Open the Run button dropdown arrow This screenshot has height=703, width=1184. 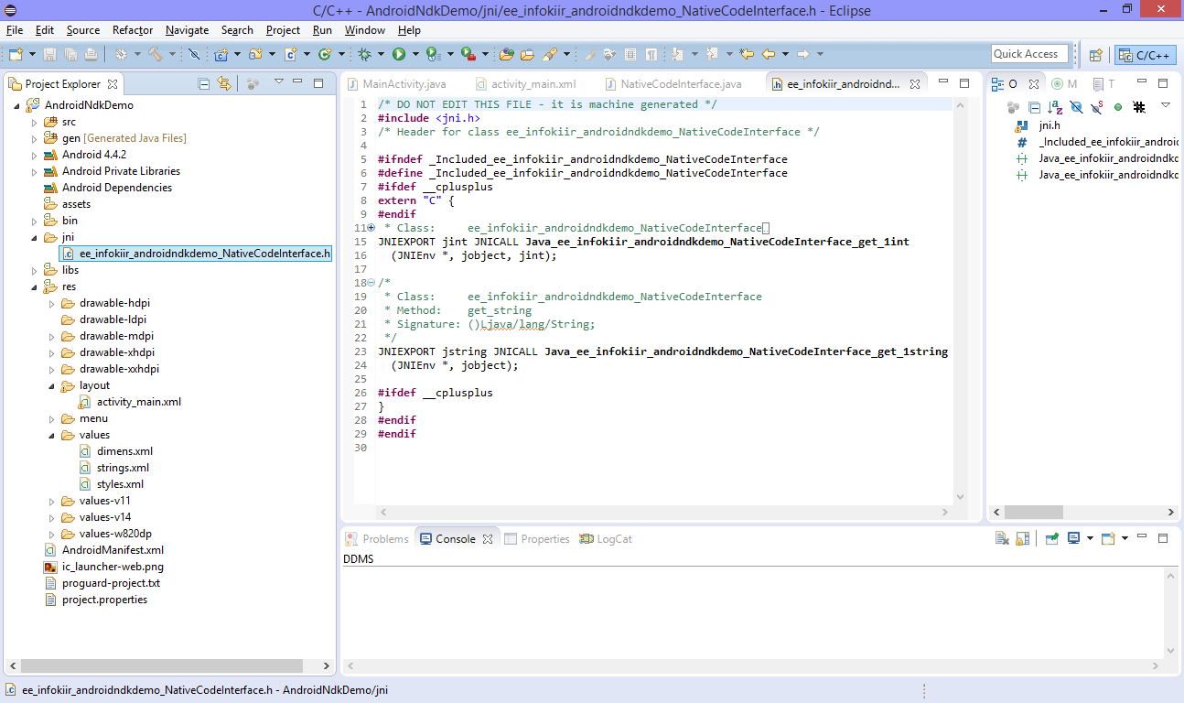click(414, 55)
